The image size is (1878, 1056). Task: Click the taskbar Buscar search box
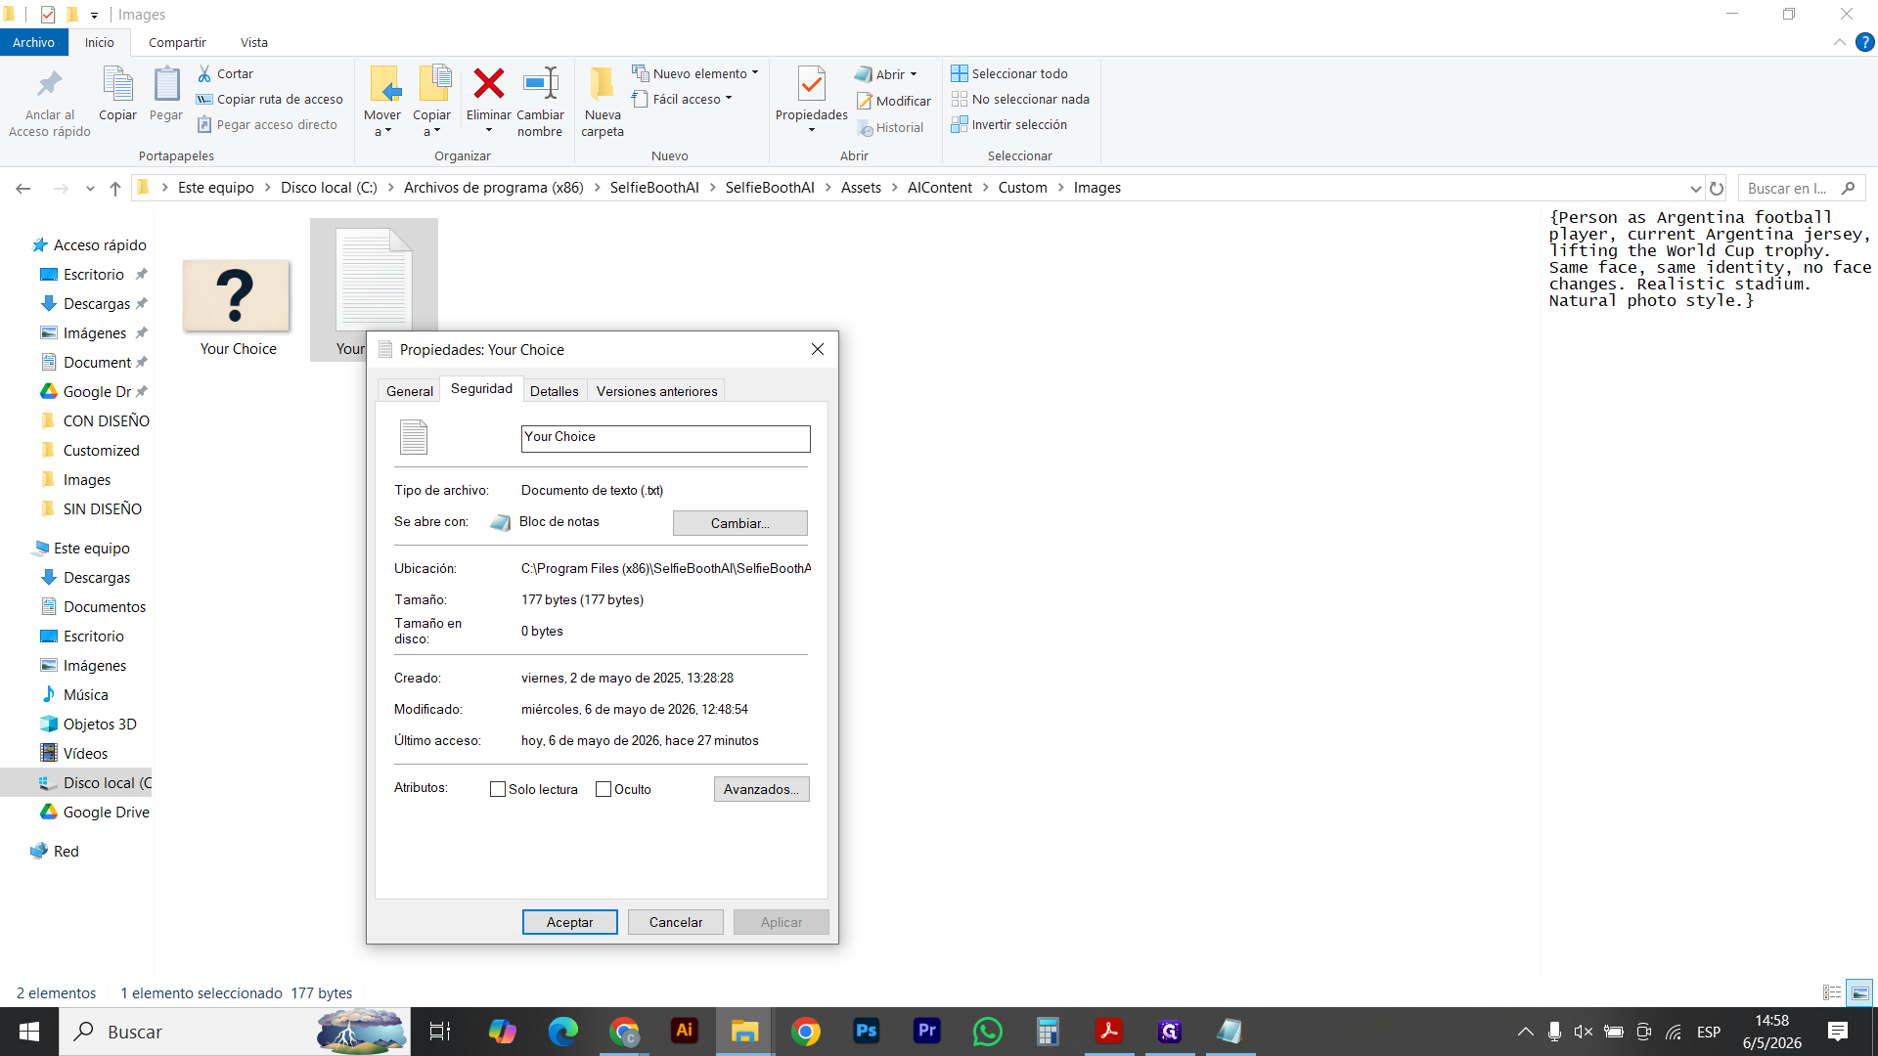[x=235, y=1031]
